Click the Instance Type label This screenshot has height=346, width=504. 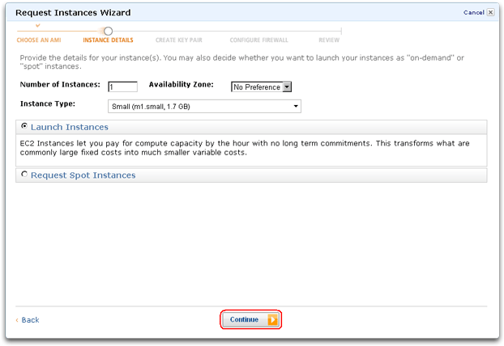[48, 103]
